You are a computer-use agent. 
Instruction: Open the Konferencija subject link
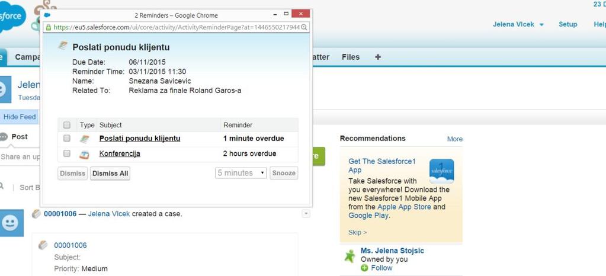click(120, 153)
